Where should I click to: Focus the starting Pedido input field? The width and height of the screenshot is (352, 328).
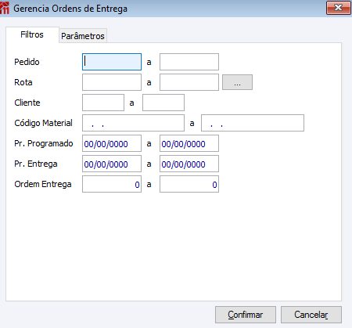112,62
